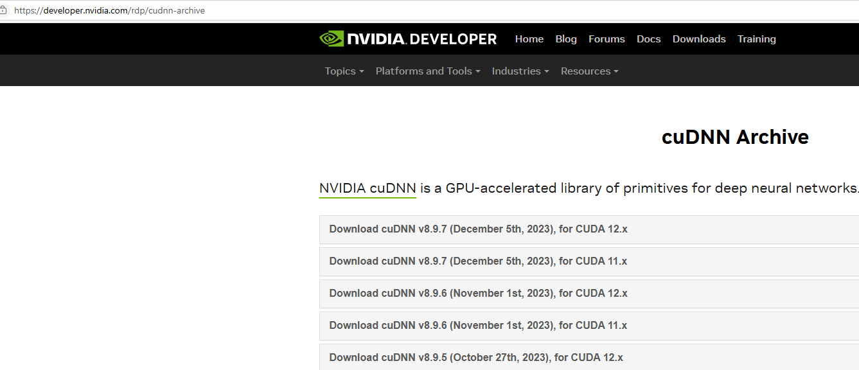The width and height of the screenshot is (859, 370).
Task: Open the Downloads nav item
Action: click(x=699, y=39)
